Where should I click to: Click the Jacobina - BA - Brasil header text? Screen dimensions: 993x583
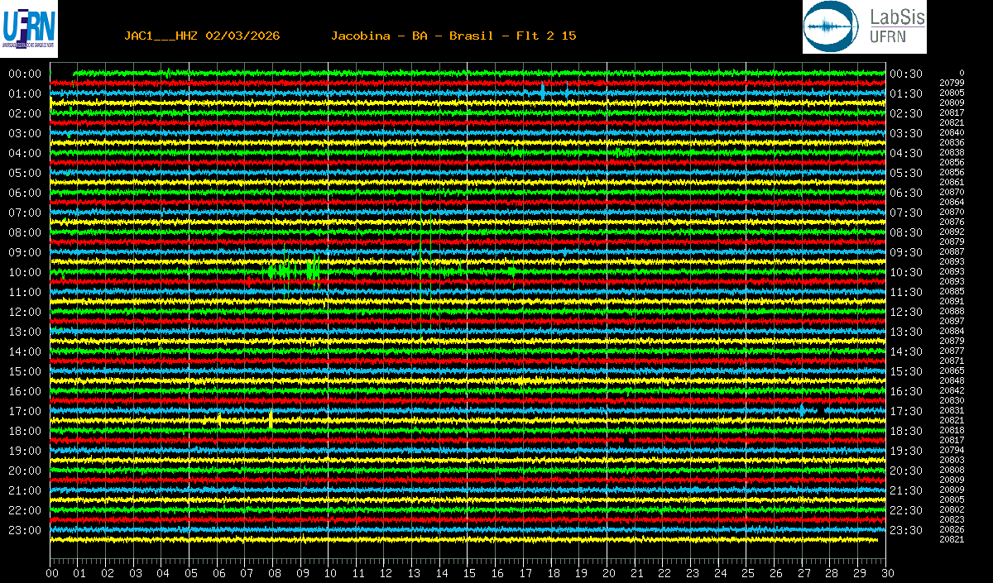453,36
